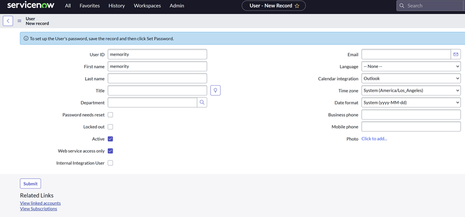Enable the Password needs reset checkbox
The height and width of the screenshot is (217, 465).
point(110,115)
